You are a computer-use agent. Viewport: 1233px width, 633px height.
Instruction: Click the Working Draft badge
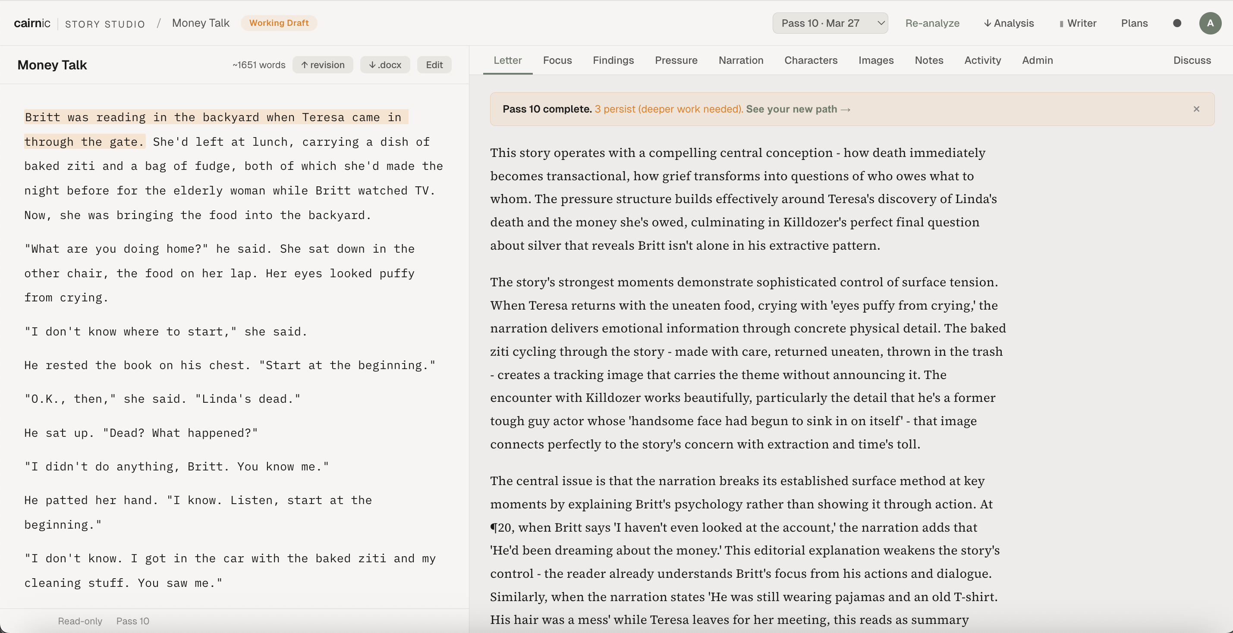click(x=279, y=23)
